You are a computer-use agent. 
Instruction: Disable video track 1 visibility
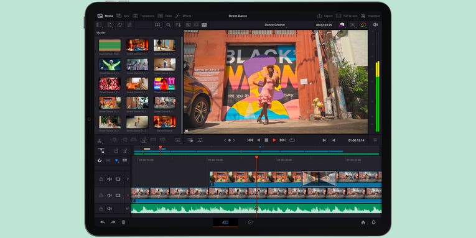click(118, 195)
